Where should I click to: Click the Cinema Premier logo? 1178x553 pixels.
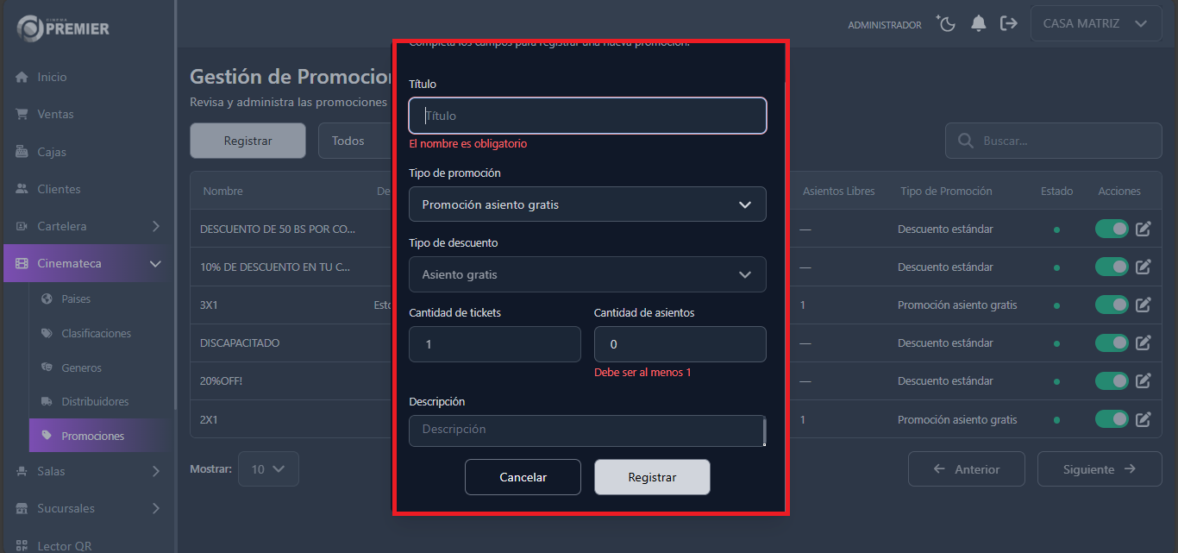[63, 28]
